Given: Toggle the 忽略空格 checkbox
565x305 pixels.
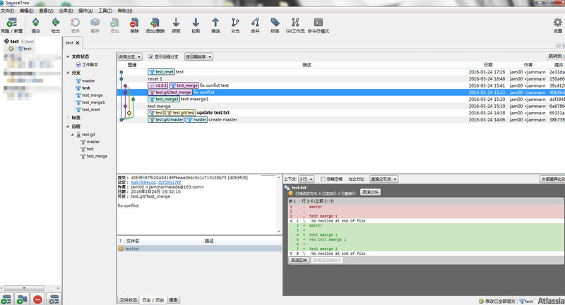Looking at the screenshot, I should coord(321,179).
